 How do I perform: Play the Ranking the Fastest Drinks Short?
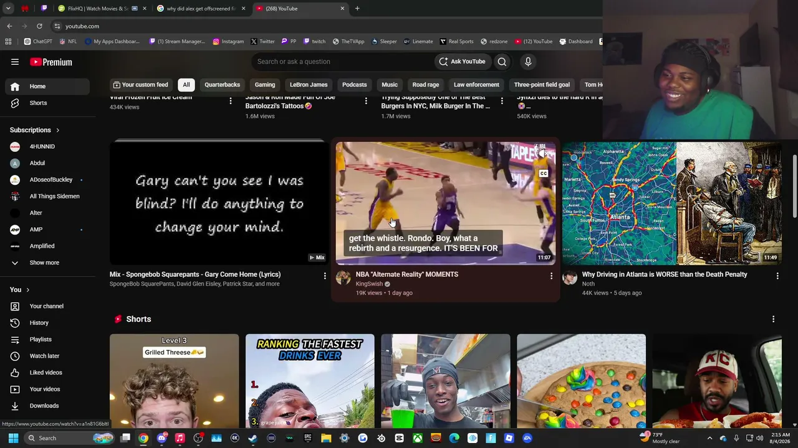(x=310, y=381)
